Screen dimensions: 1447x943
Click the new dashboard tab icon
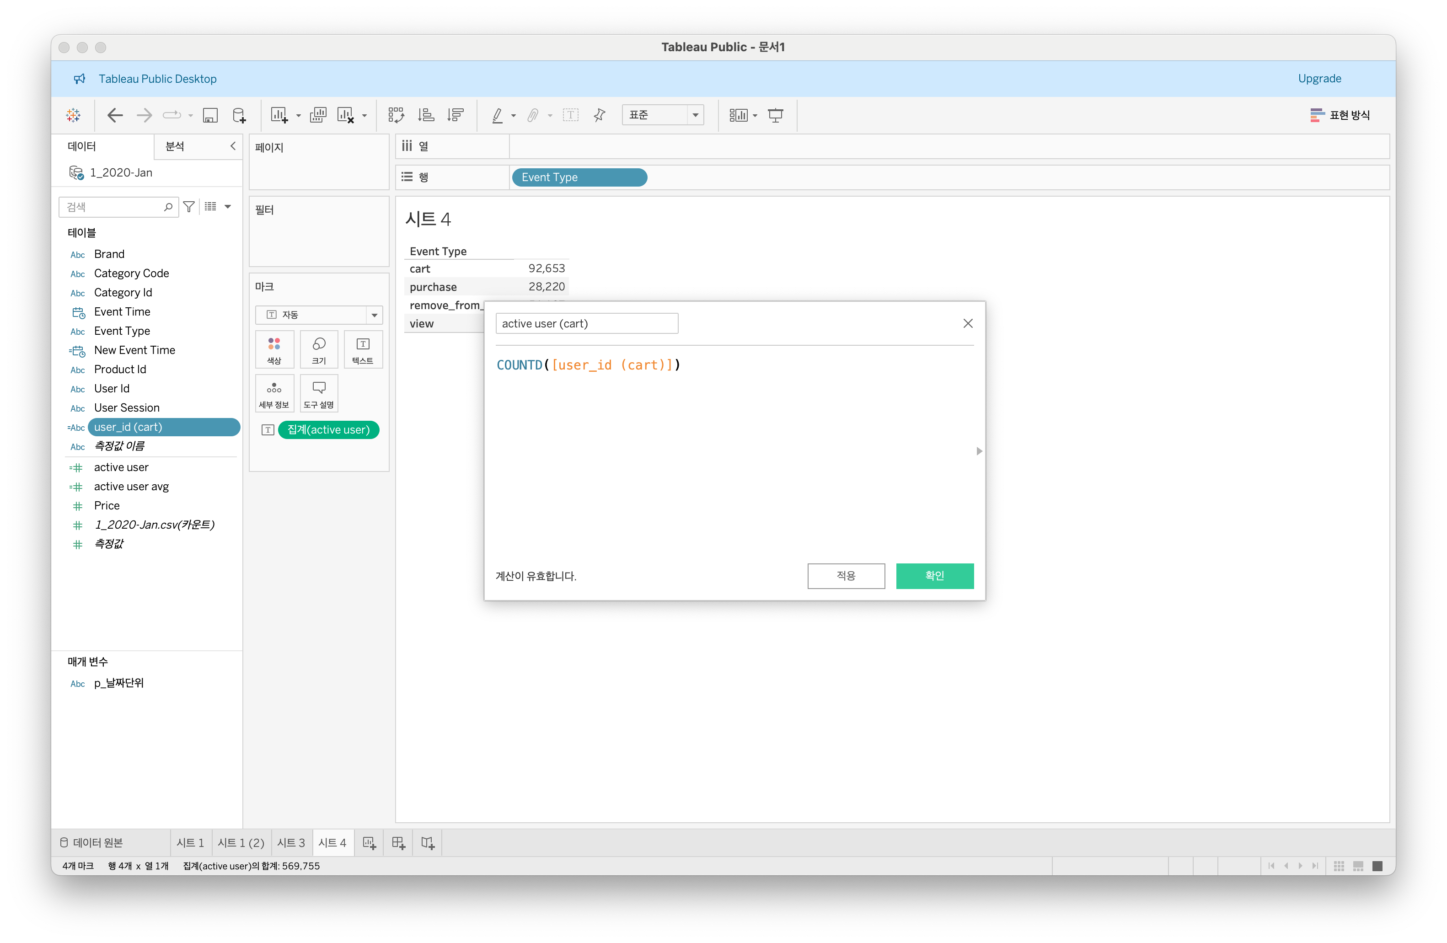(x=398, y=843)
